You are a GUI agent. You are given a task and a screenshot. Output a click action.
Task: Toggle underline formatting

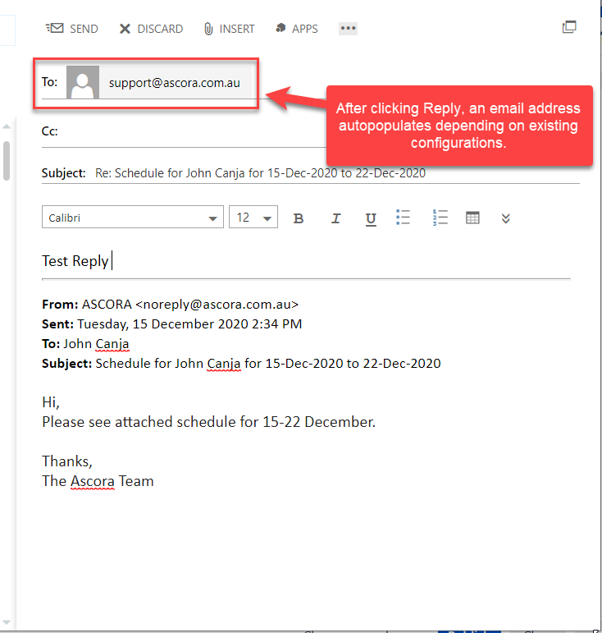371,218
